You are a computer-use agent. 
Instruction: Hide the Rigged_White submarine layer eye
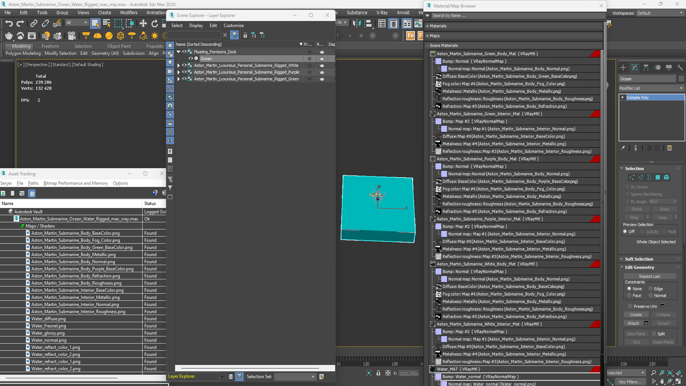[184, 65]
